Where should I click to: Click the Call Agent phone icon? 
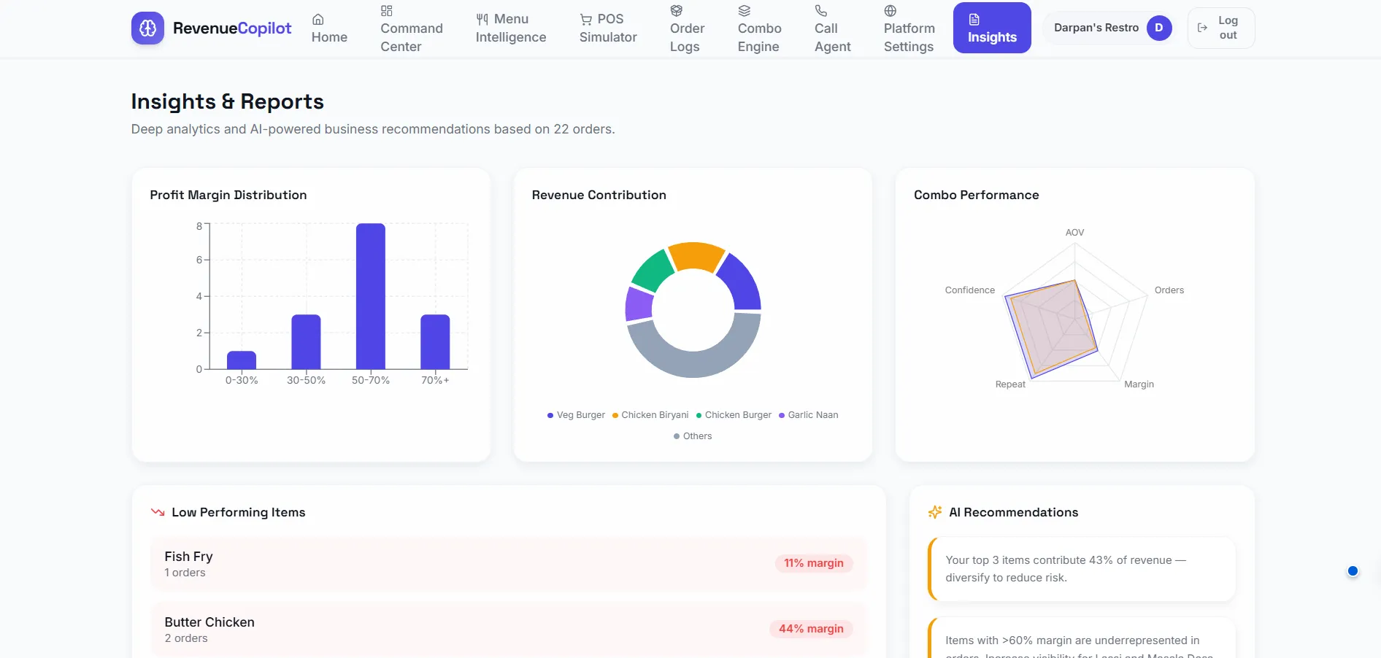coord(821,10)
